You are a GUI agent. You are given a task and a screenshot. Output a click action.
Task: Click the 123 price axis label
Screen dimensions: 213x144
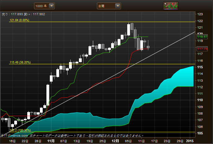[x=200, y=14]
